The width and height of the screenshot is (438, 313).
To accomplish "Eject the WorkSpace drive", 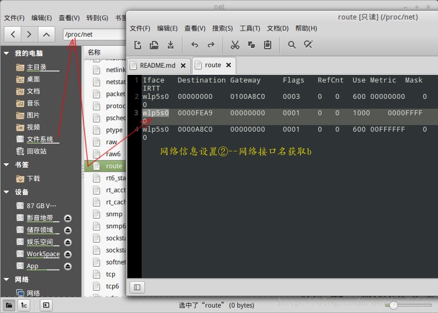I will (68, 254).
